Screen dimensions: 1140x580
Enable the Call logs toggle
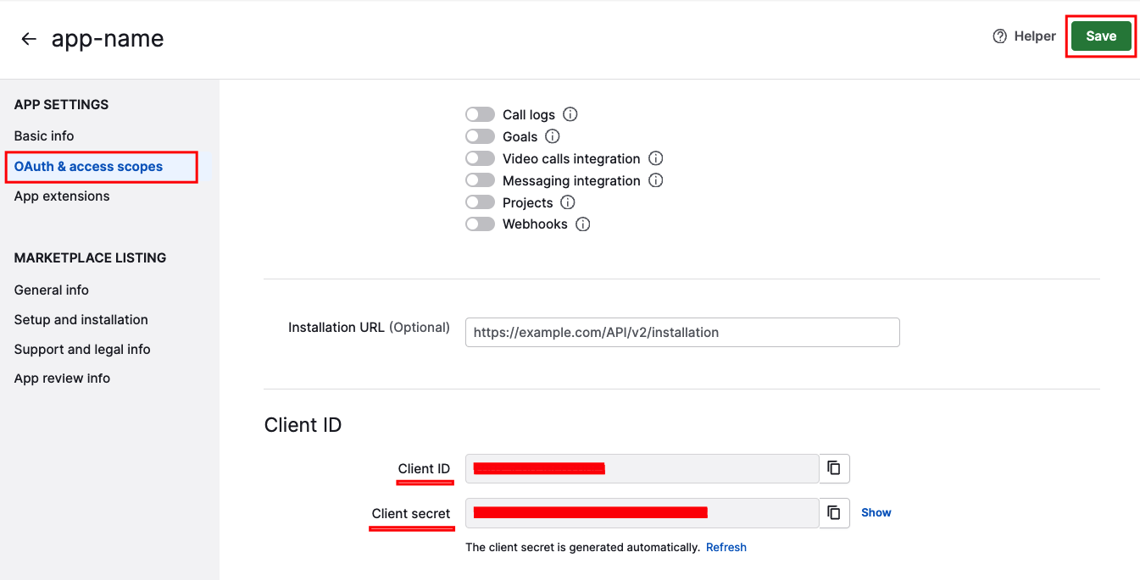(x=480, y=113)
